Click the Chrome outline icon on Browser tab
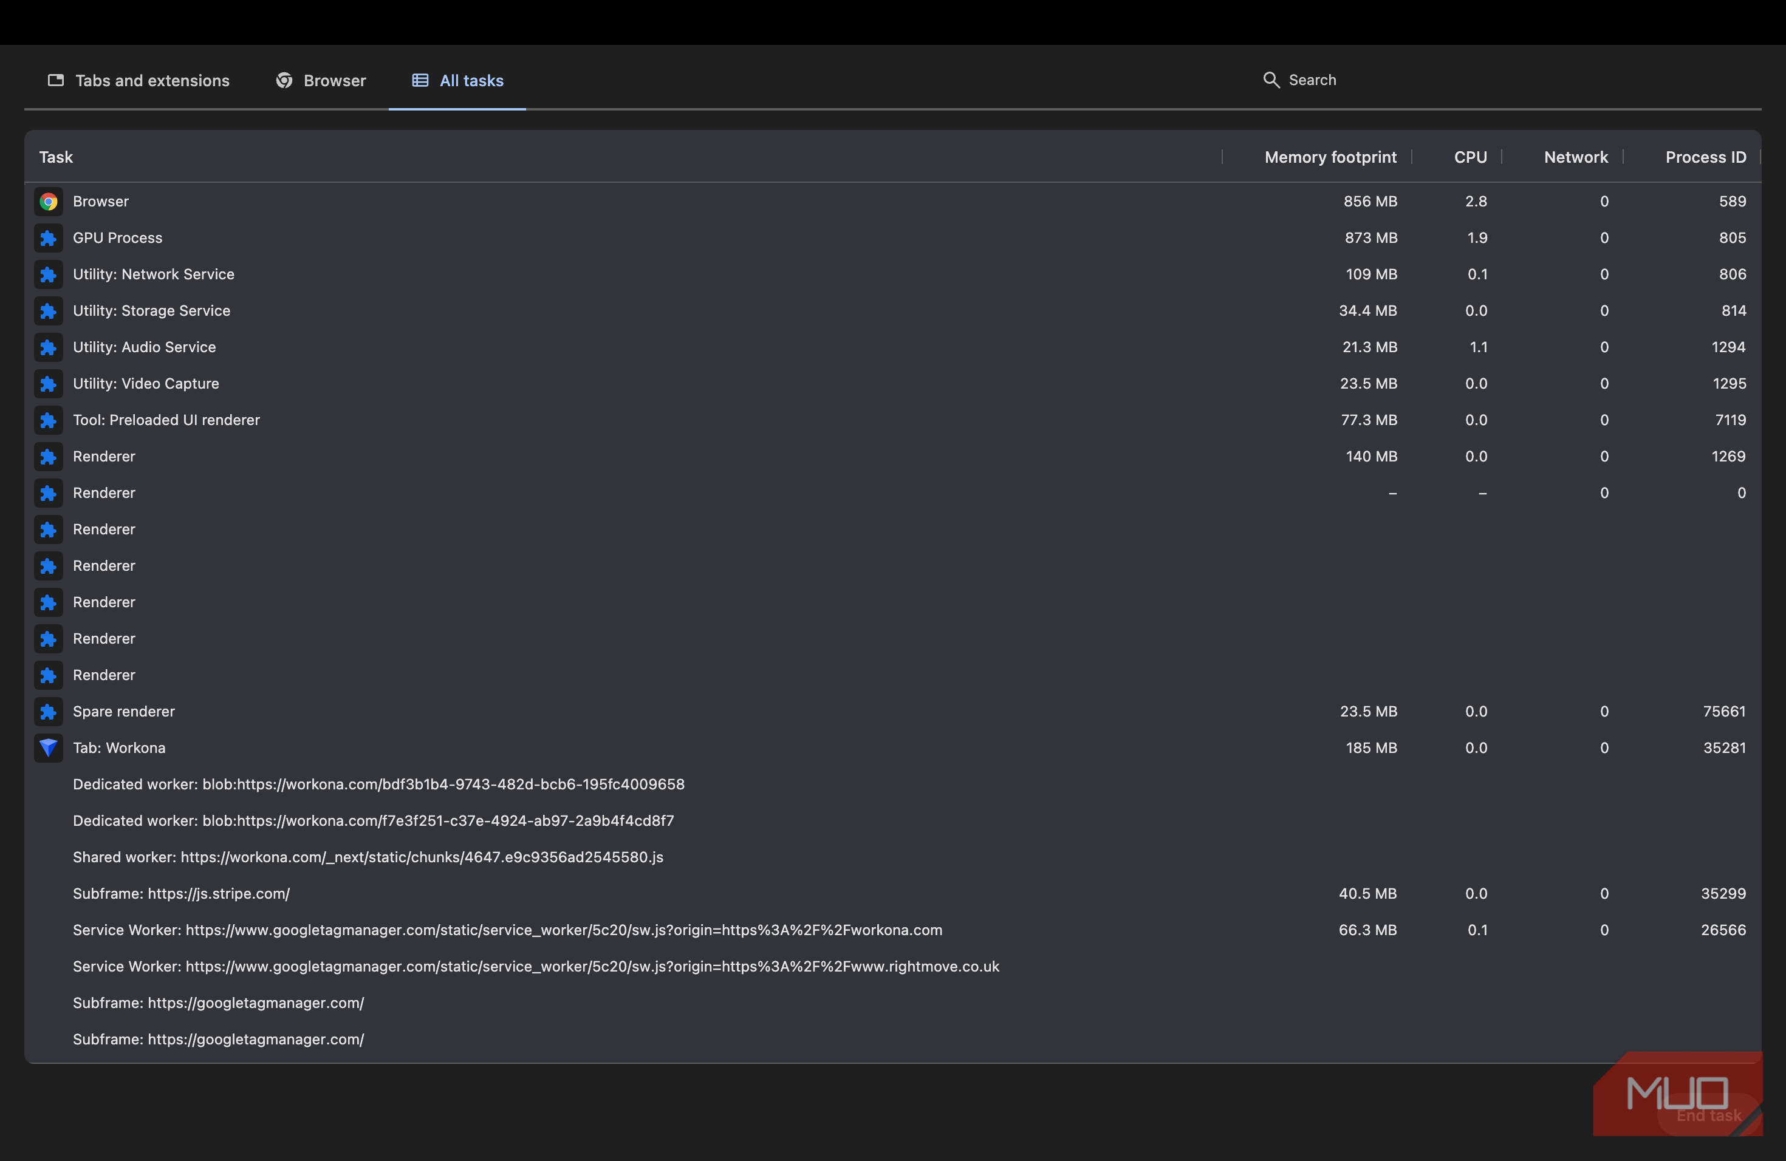The width and height of the screenshot is (1786, 1161). click(x=284, y=80)
